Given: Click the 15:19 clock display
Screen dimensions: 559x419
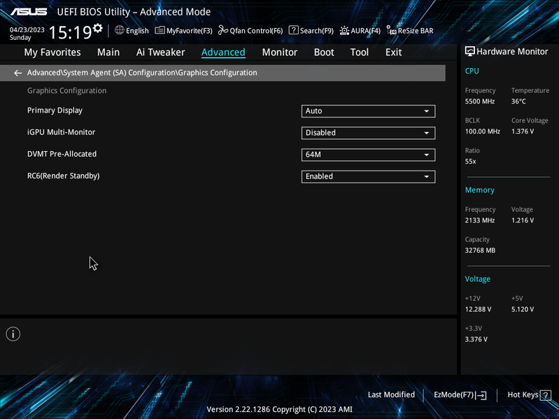Looking at the screenshot, I should (70, 32).
